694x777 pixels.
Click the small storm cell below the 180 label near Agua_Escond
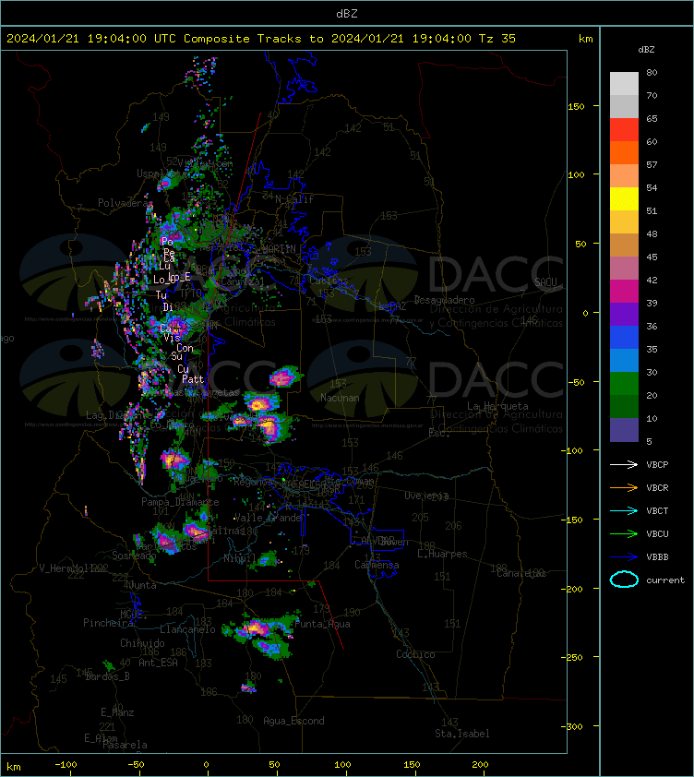pyautogui.click(x=248, y=687)
